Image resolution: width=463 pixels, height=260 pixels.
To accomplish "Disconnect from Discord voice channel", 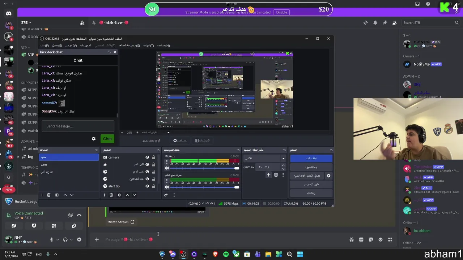I will tap(79, 215).
